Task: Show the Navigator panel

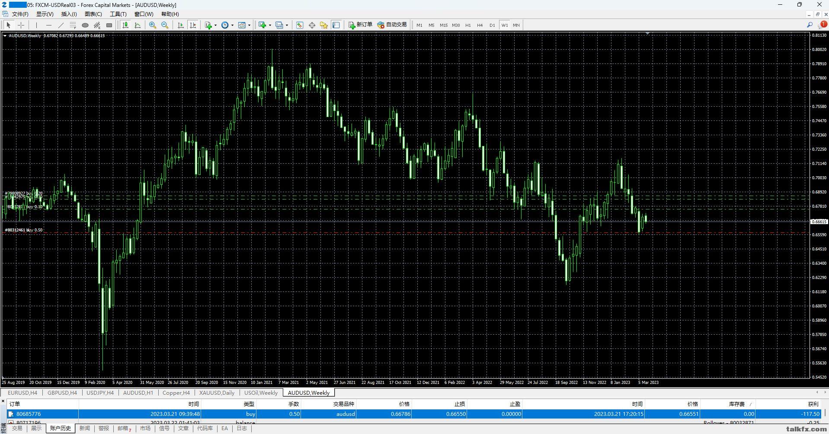Action: 324,25
